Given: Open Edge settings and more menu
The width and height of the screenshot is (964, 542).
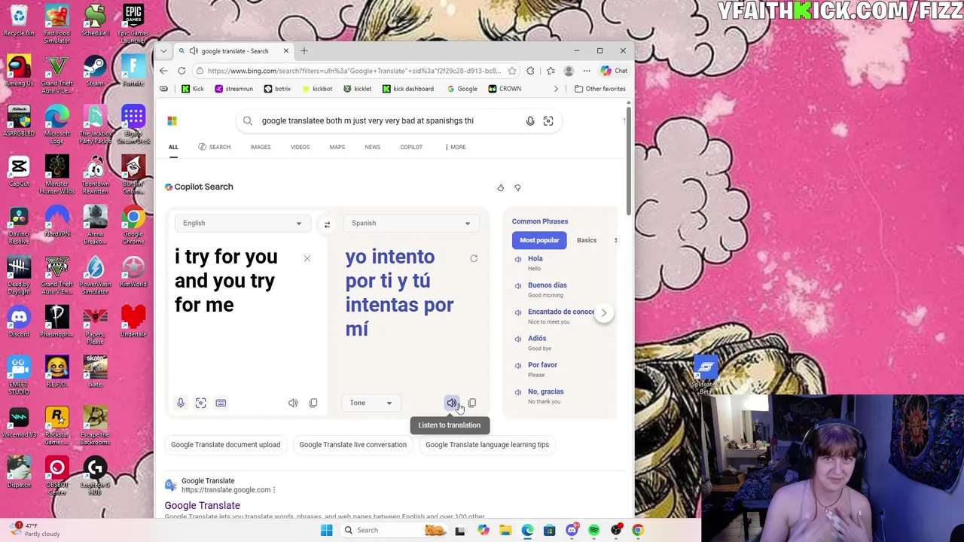Looking at the screenshot, I should coord(587,71).
